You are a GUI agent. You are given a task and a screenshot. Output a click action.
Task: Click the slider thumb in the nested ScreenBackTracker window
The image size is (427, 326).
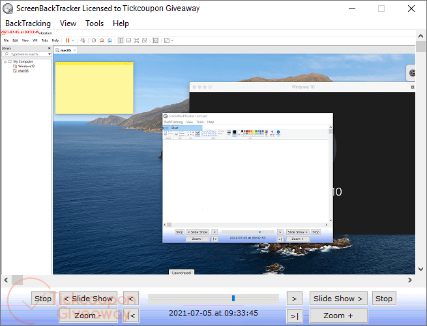pyautogui.click(x=260, y=232)
